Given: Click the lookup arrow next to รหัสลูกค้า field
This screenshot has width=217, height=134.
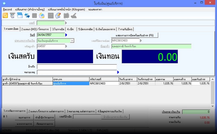Looking at the screenshot, I should click(x=66, y=46).
